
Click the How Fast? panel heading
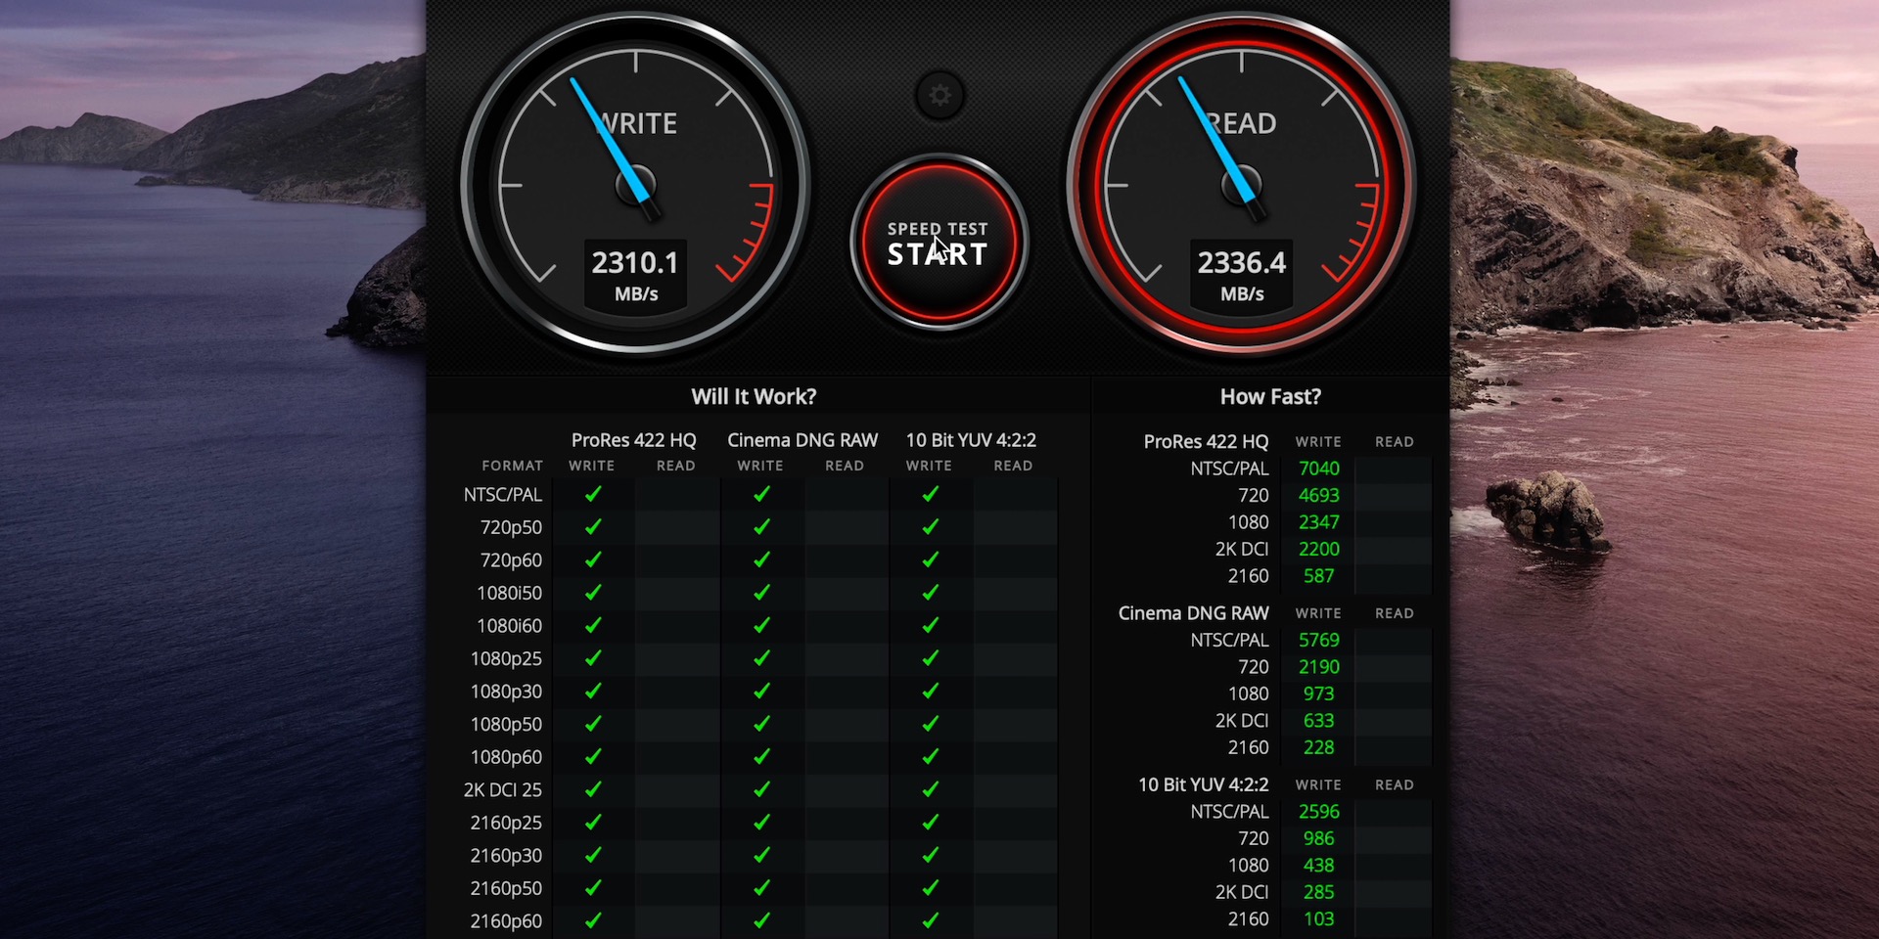(x=1270, y=396)
